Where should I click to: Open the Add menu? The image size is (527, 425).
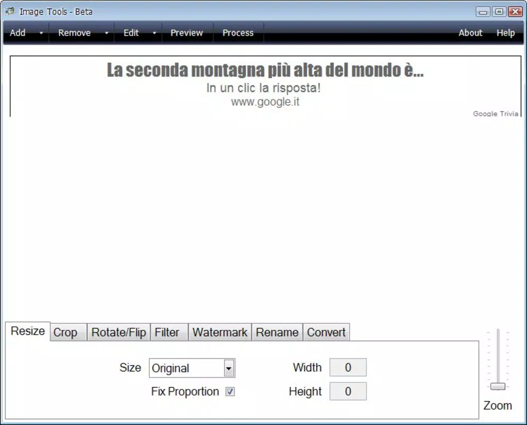point(18,32)
